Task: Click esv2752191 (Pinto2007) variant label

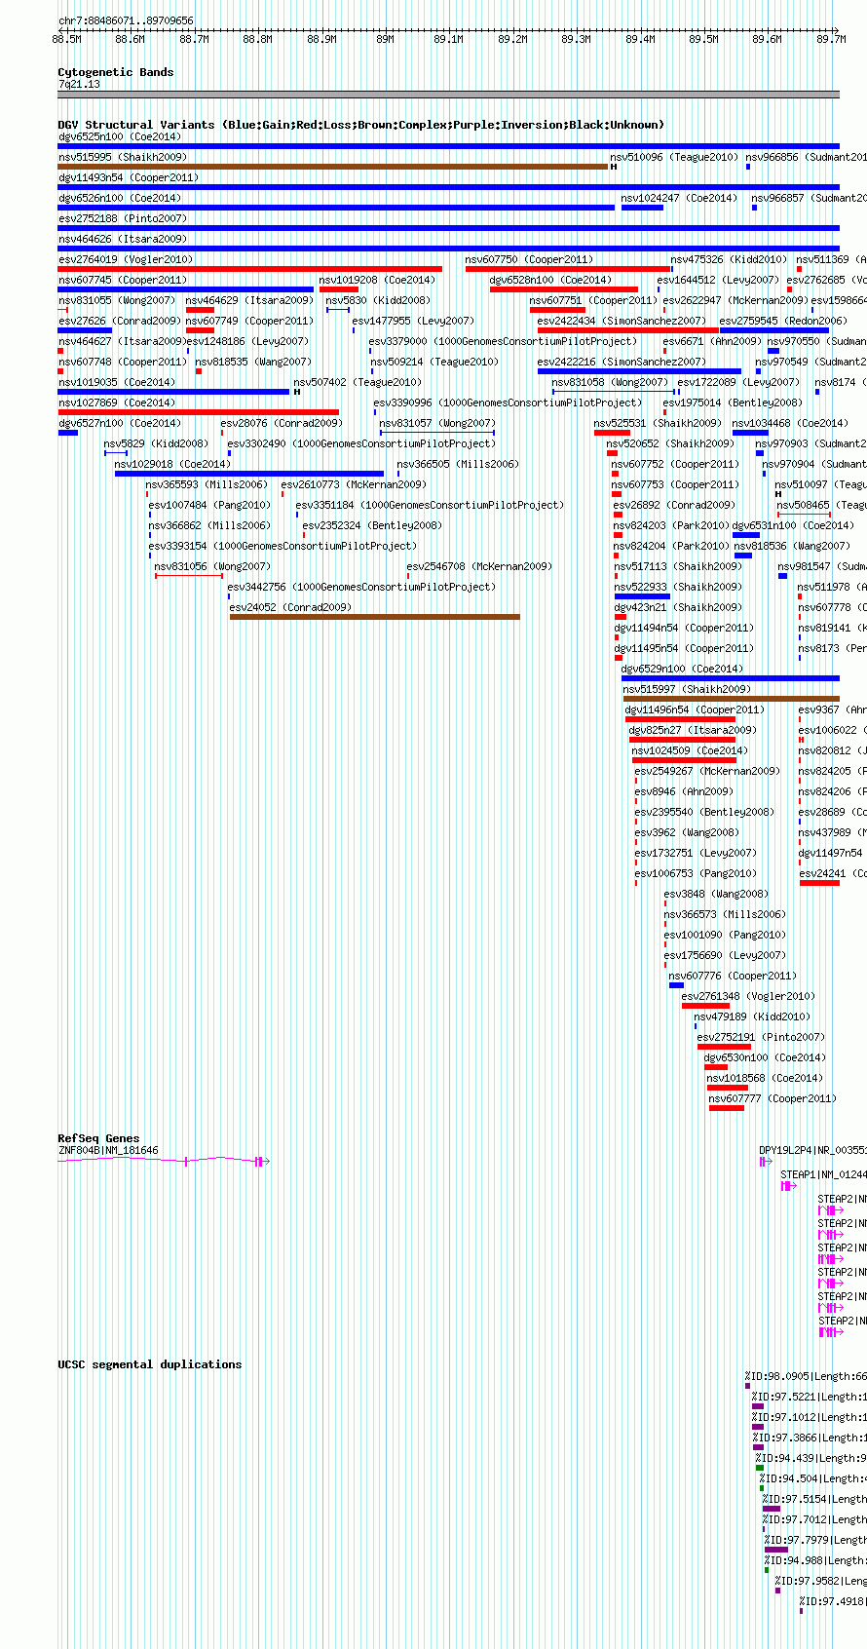Action: pyautogui.click(x=761, y=1037)
